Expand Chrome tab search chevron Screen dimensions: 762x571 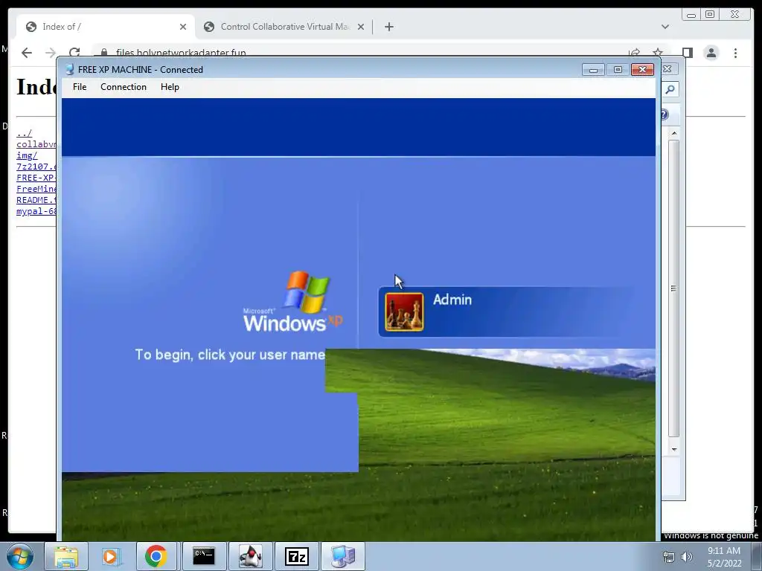[x=665, y=27]
